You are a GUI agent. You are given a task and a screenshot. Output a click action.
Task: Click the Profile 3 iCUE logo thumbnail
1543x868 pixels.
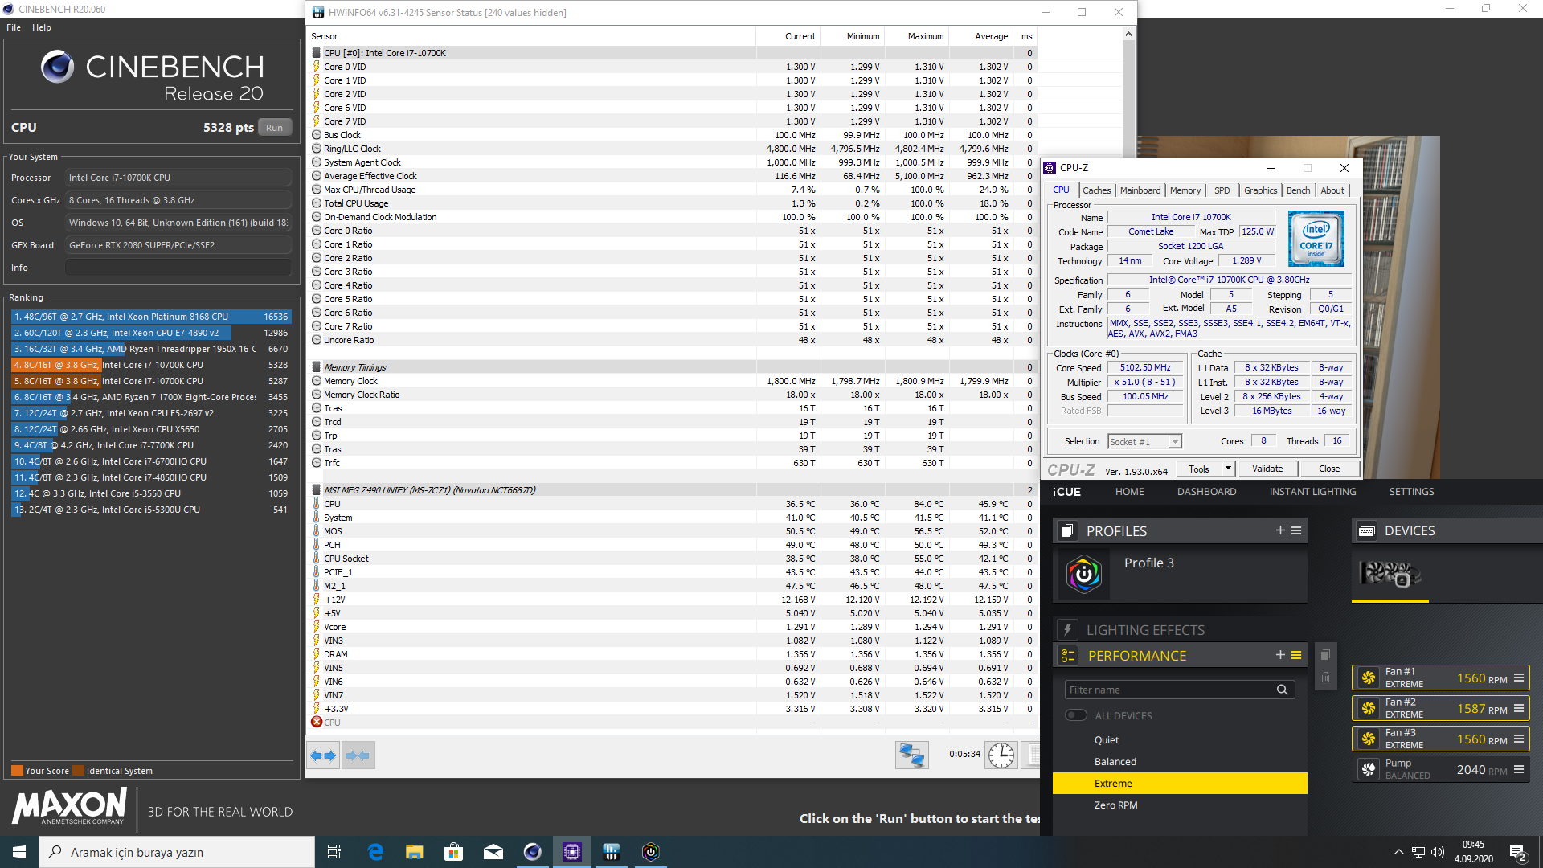pyautogui.click(x=1083, y=574)
